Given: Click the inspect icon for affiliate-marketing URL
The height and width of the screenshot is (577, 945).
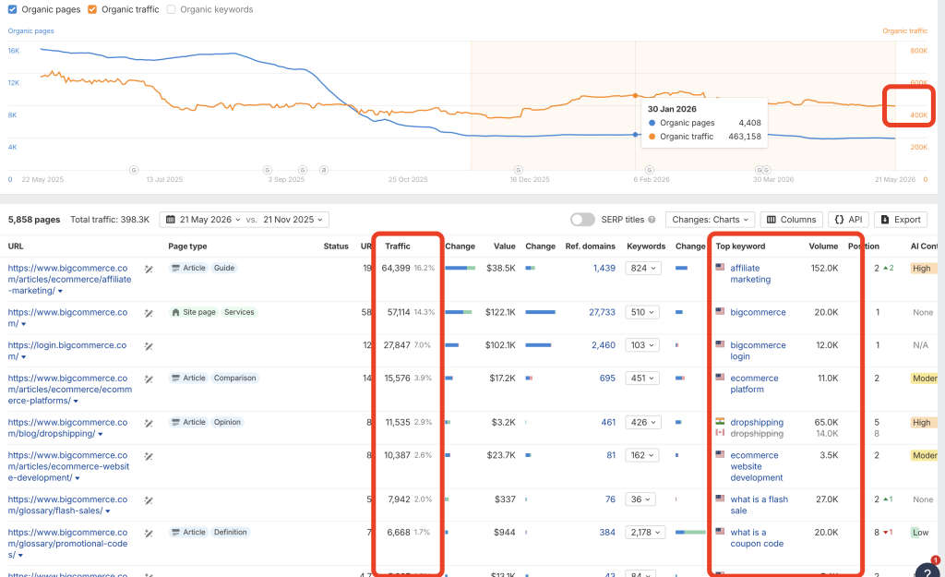Looking at the screenshot, I should point(149,269).
